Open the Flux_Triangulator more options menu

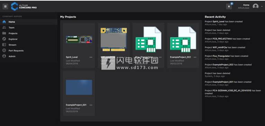[x=160, y=57]
